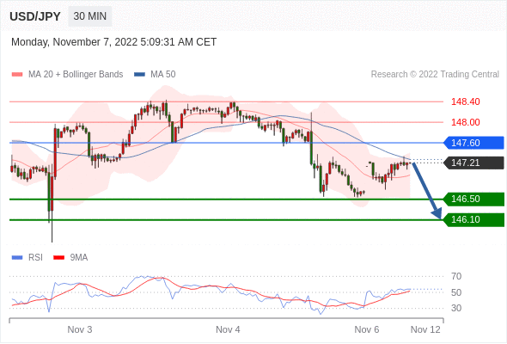Click the 30 MIN timeframe badge
This screenshot has width=507, height=344.
[90, 16]
